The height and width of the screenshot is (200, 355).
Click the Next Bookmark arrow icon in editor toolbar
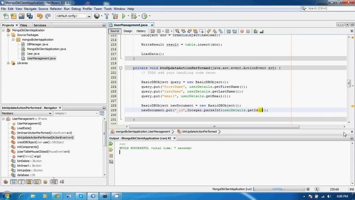(x=215, y=31)
